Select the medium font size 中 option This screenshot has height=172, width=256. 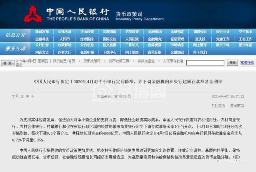pyautogui.click(x=27, y=96)
